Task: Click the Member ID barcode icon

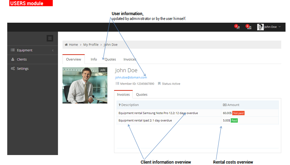Action: click(x=117, y=84)
